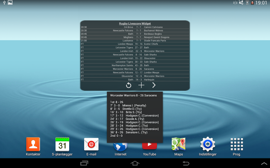Open the E-mail app
The width and height of the screenshot is (270, 168).
[x=91, y=146]
